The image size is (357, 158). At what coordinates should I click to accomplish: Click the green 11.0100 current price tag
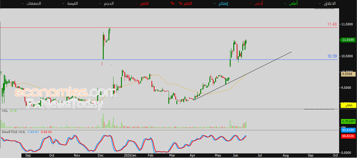[x=348, y=40]
